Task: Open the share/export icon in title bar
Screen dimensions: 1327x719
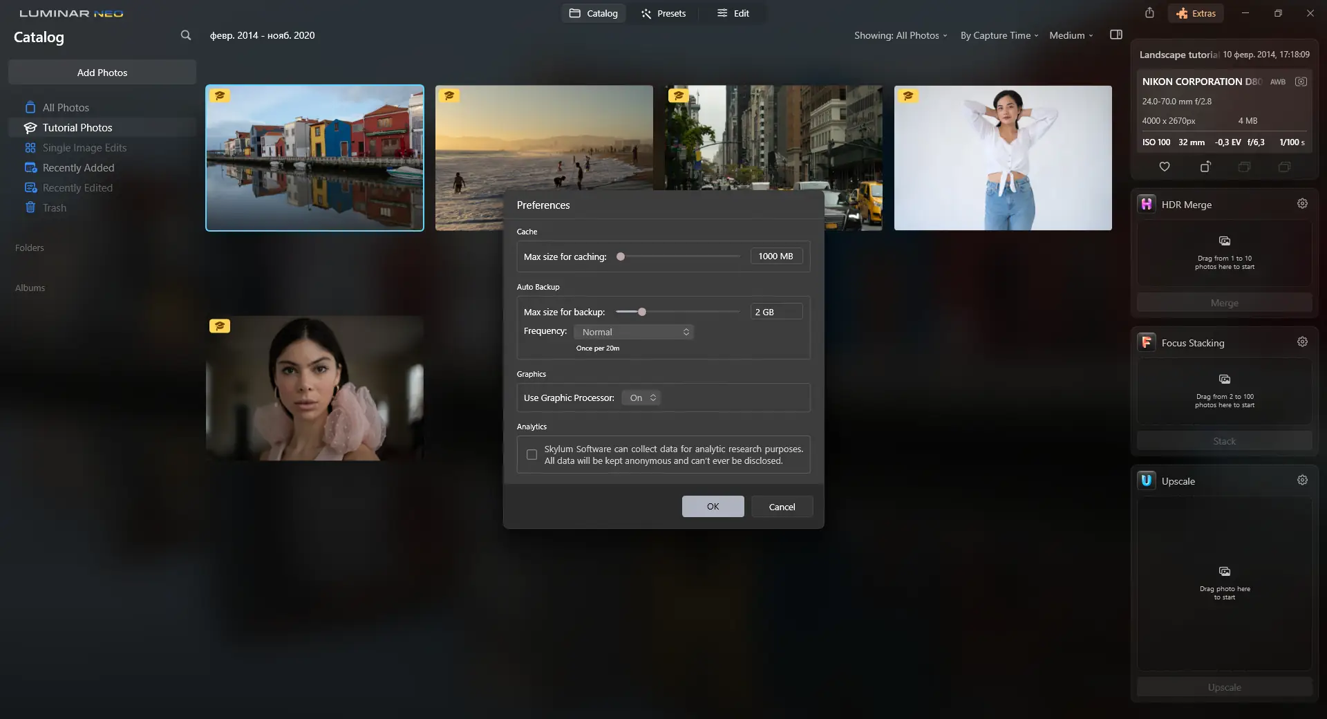Action: pos(1149,13)
